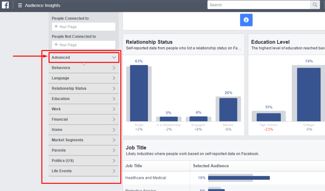Click the Facebook logo icon
This screenshot has width=325, height=191.
(5, 5)
